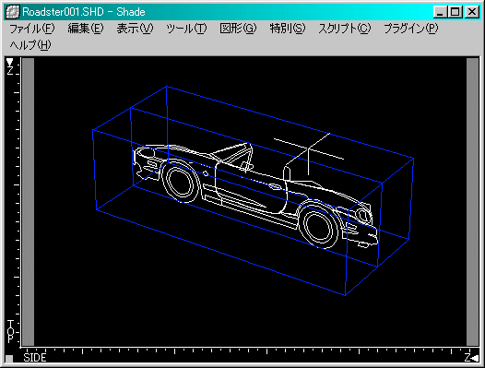
Task: Open the プラグイン(P) menu
Action: pos(410,29)
